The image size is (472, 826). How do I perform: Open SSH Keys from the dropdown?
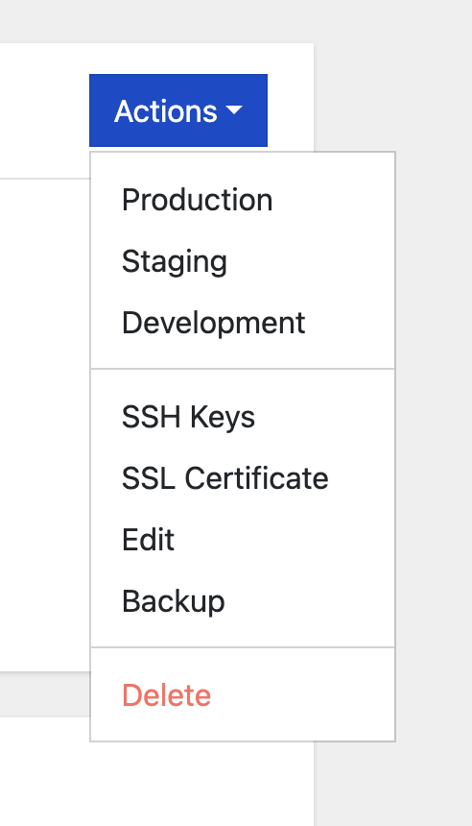click(x=243, y=417)
